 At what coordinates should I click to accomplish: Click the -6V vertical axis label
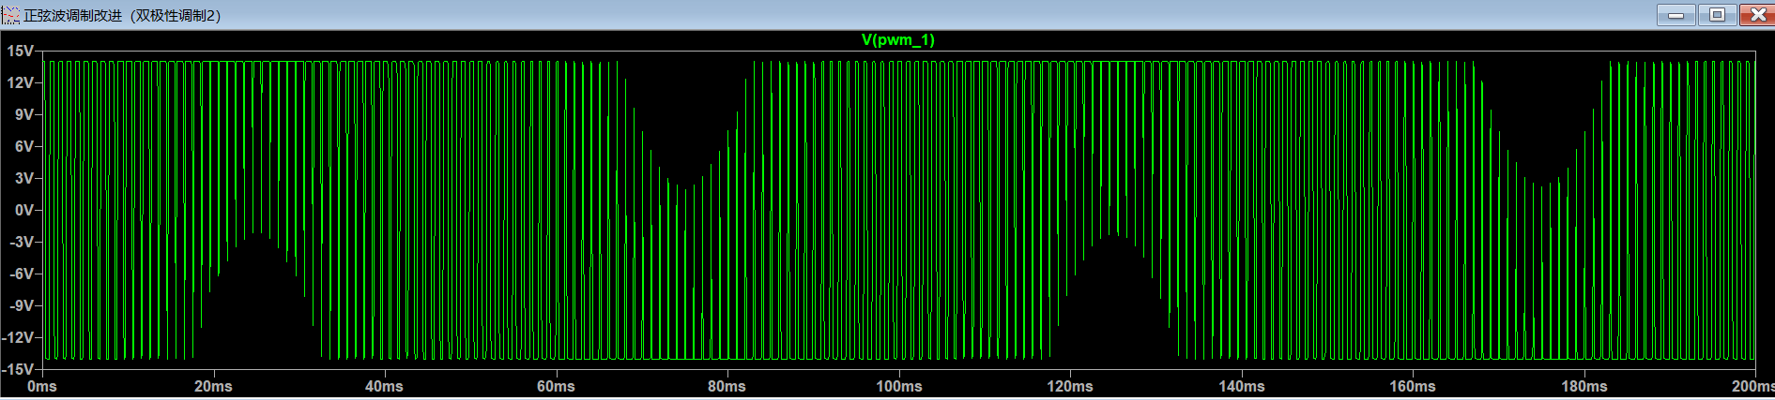pos(23,274)
